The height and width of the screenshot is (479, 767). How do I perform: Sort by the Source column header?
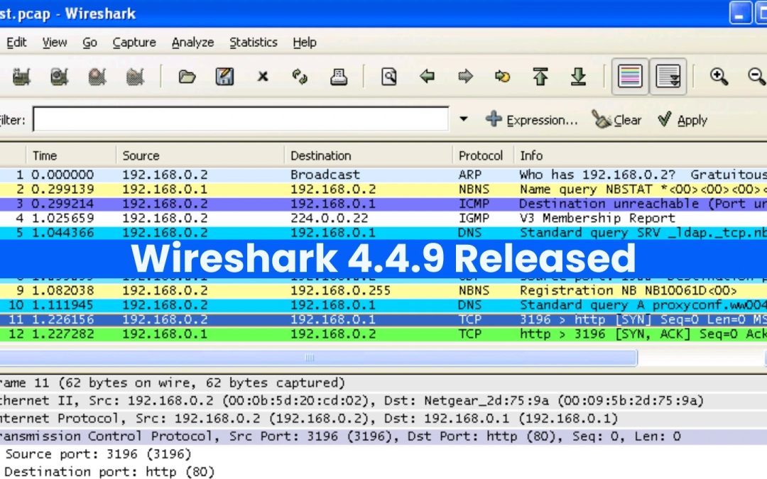(x=200, y=155)
